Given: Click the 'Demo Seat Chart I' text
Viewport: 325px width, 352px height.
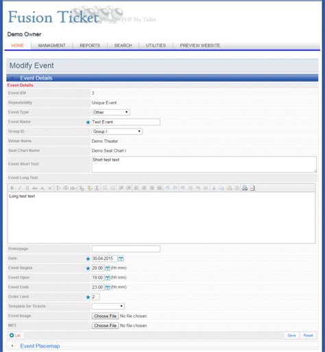Looking at the screenshot, I should click(109, 151).
